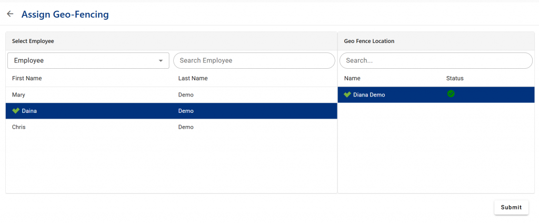Deselect the highlighted Daina row
The image size is (539, 223).
(171, 111)
